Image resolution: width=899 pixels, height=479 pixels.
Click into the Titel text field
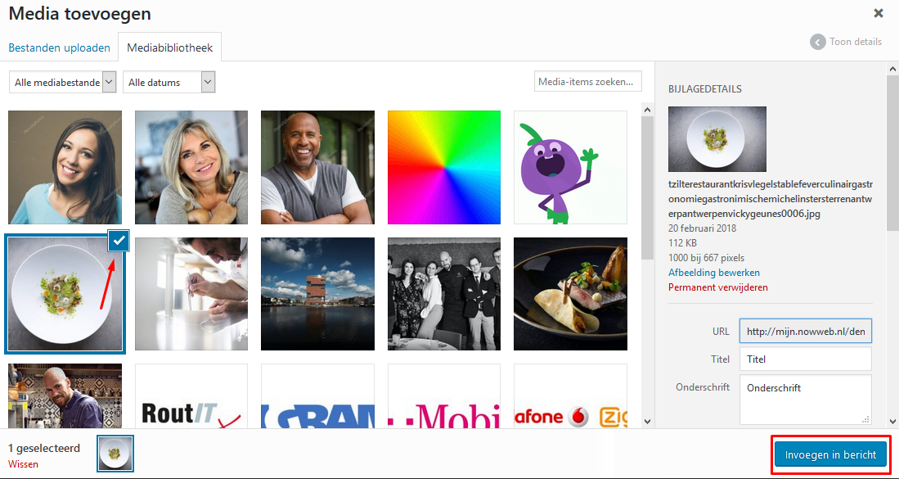click(x=806, y=359)
